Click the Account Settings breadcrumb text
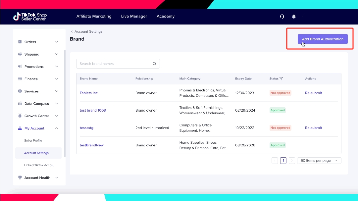 88,31
